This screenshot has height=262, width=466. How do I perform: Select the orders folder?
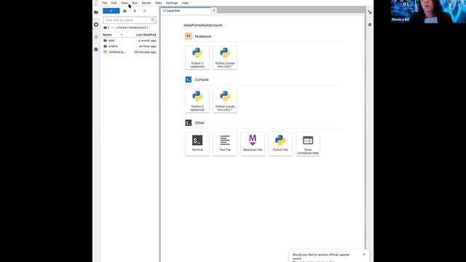coord(130,47)
